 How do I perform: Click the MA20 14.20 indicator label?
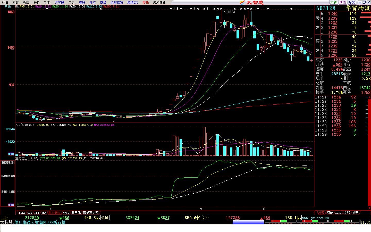point(60,7)
